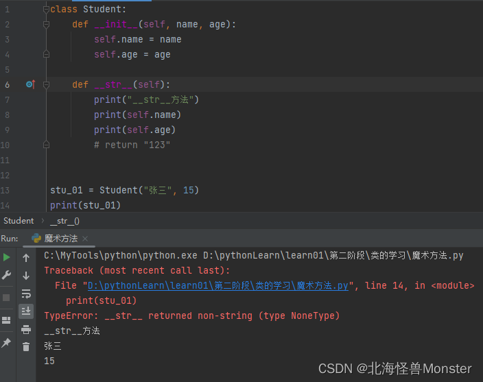Click the Traceback (most recent call last) line
The width and height of the screenshot is (483, 382).
137,271
